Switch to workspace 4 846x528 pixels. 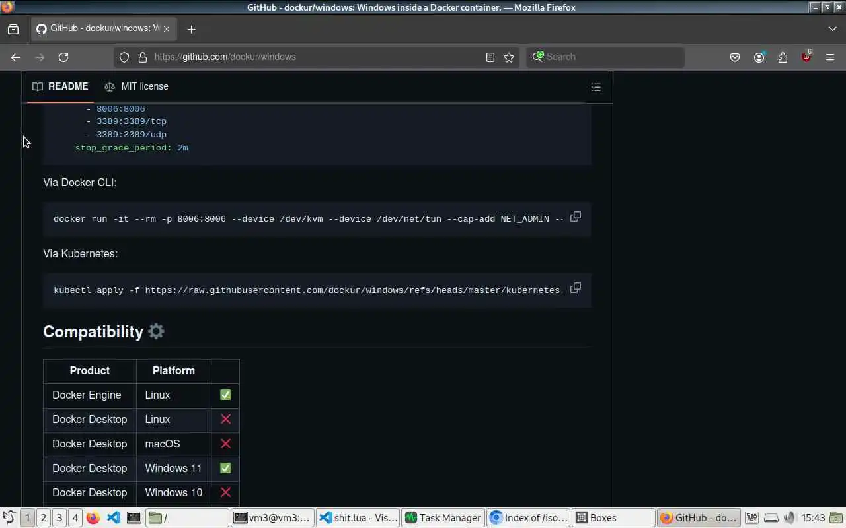click(75, 518)
